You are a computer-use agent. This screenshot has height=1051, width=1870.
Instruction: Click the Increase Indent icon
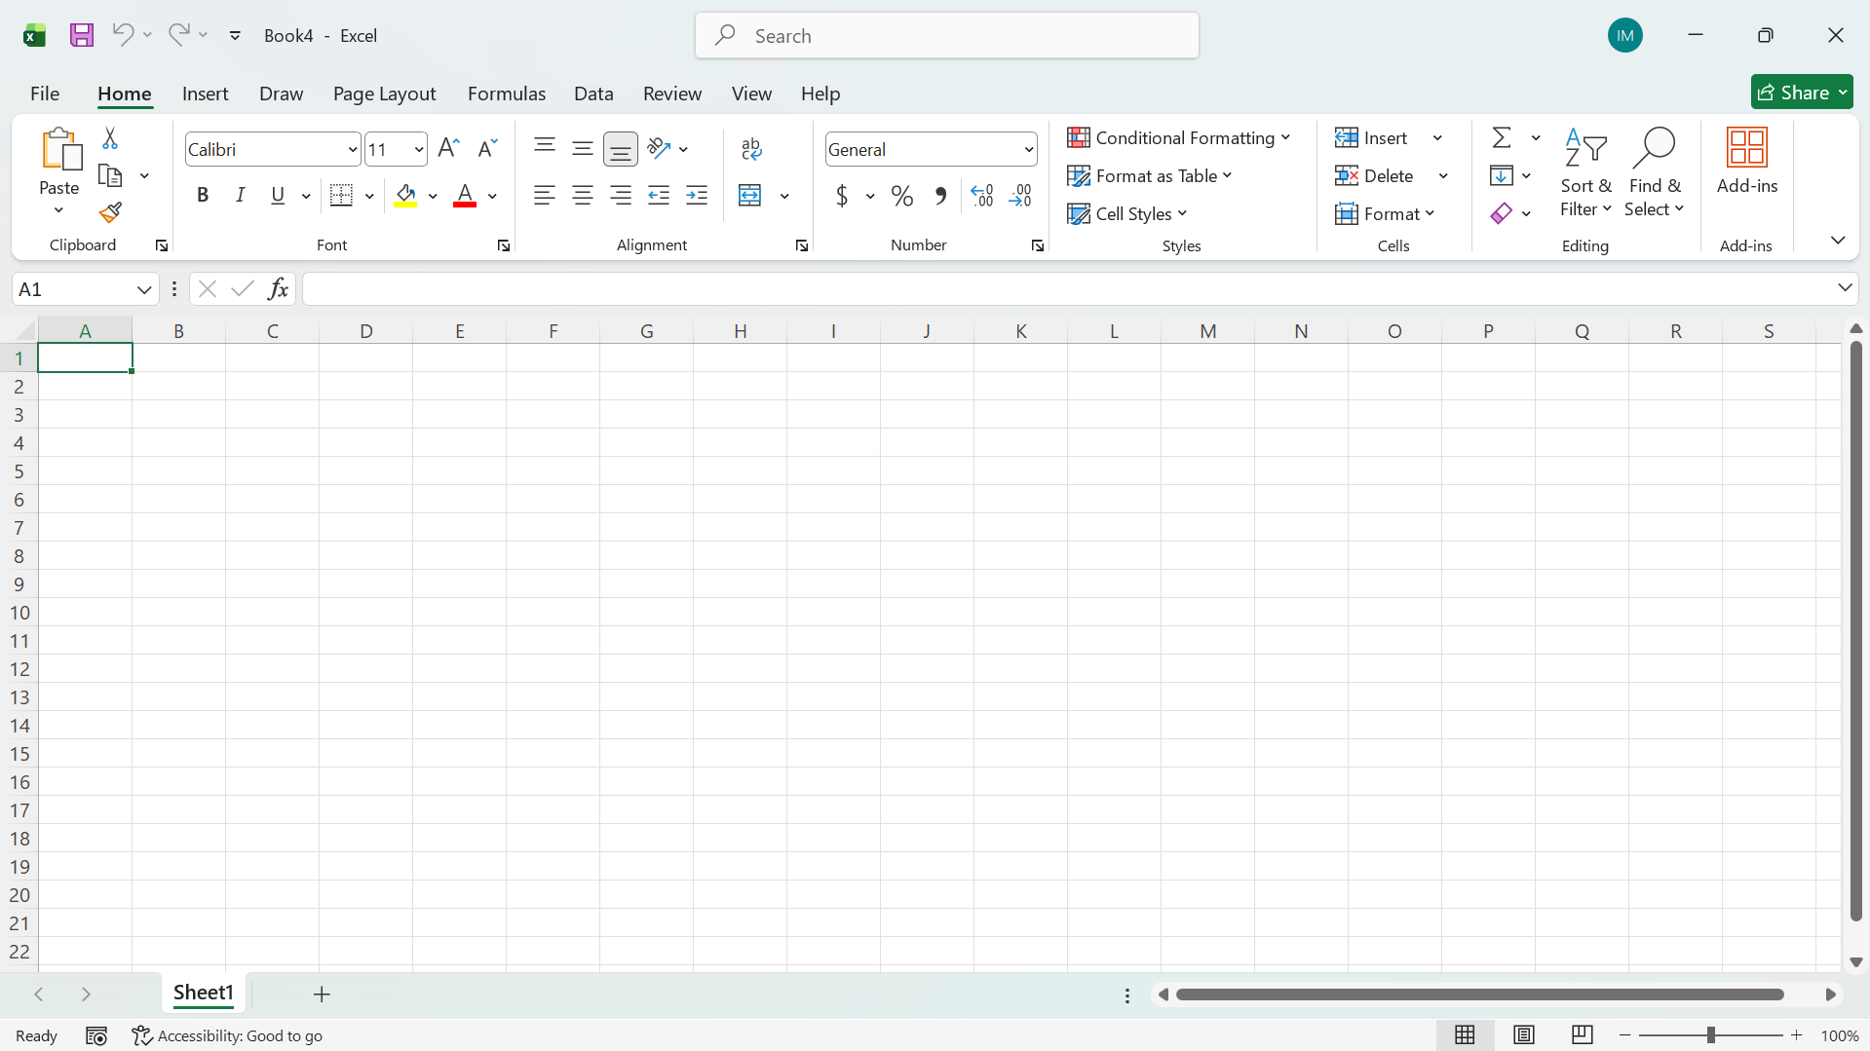pos(697,195)
